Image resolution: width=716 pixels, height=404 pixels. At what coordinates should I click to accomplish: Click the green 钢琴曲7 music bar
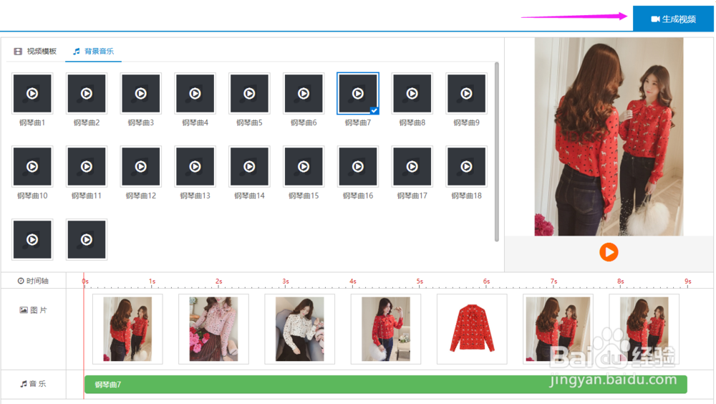[x=386, y=385]
